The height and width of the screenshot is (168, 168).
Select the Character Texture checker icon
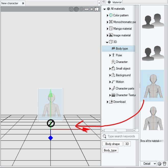(x=113, y=95)
